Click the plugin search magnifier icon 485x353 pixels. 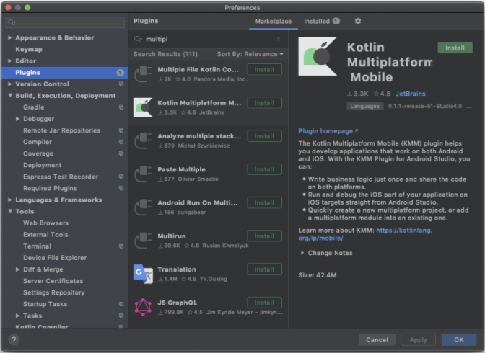(x=137, y=39)
